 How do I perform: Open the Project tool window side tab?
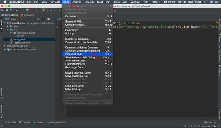1,24
